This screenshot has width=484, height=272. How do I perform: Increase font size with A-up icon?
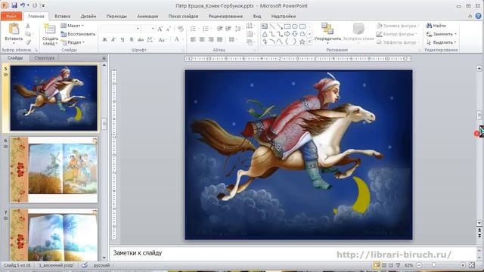[x=160, y=29]
